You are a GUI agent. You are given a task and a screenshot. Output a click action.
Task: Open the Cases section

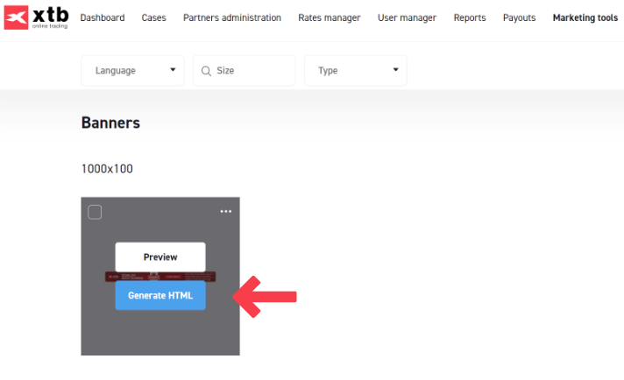pos(153,18)
